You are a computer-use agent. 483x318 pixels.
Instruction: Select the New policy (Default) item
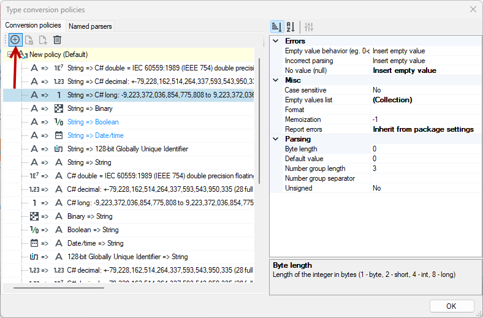[58, 55]
